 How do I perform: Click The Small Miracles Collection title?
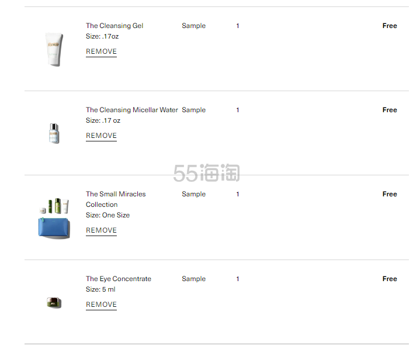[116, 199]
